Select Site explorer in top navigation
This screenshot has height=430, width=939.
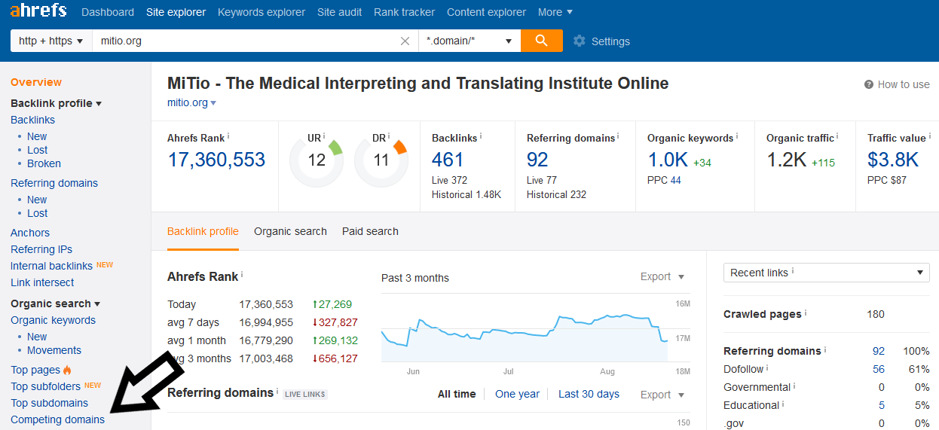[176, 12]
